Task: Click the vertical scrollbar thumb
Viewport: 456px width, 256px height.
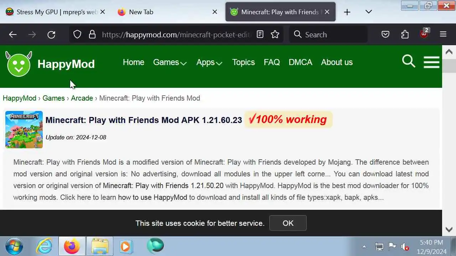Action: (449, 66)
